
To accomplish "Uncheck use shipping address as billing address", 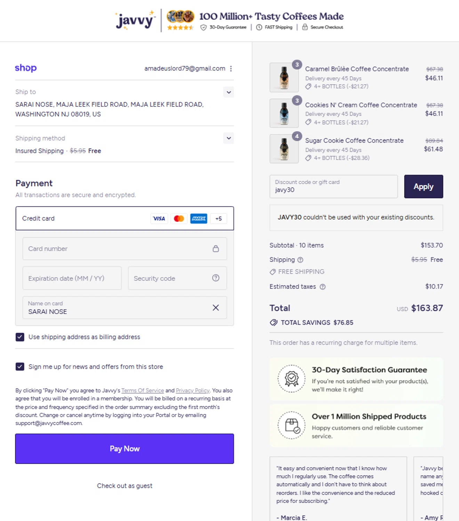I will point(20,337).
